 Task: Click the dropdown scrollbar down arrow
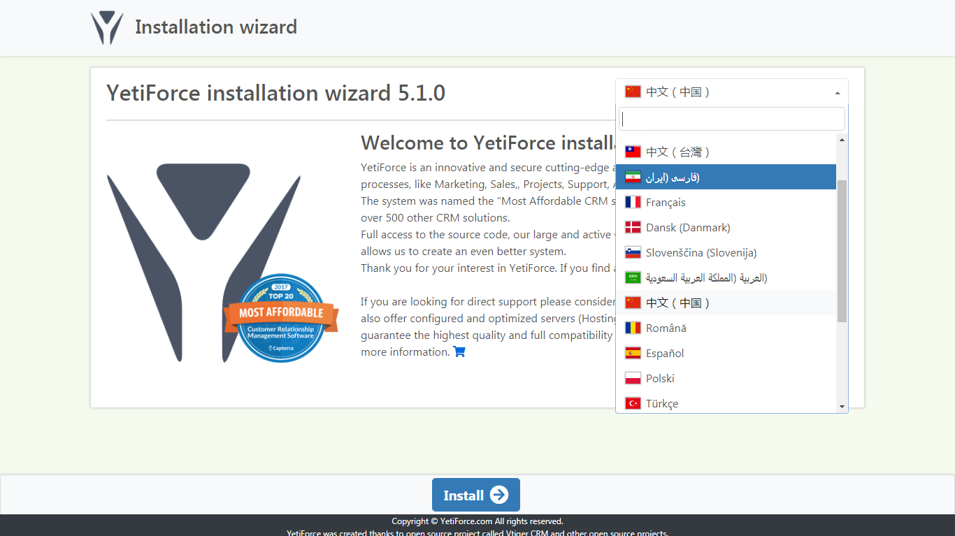(842, 406)
